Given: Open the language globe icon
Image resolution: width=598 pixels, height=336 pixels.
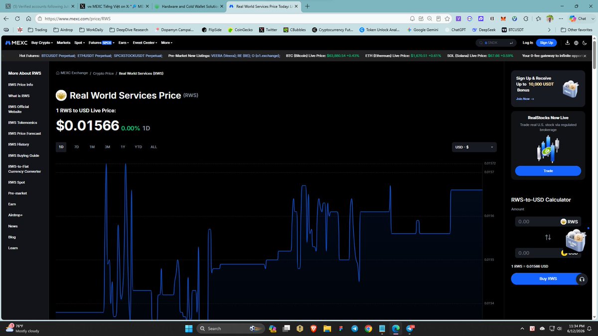Looking at the screenshot, I should [x=576, y=43].
